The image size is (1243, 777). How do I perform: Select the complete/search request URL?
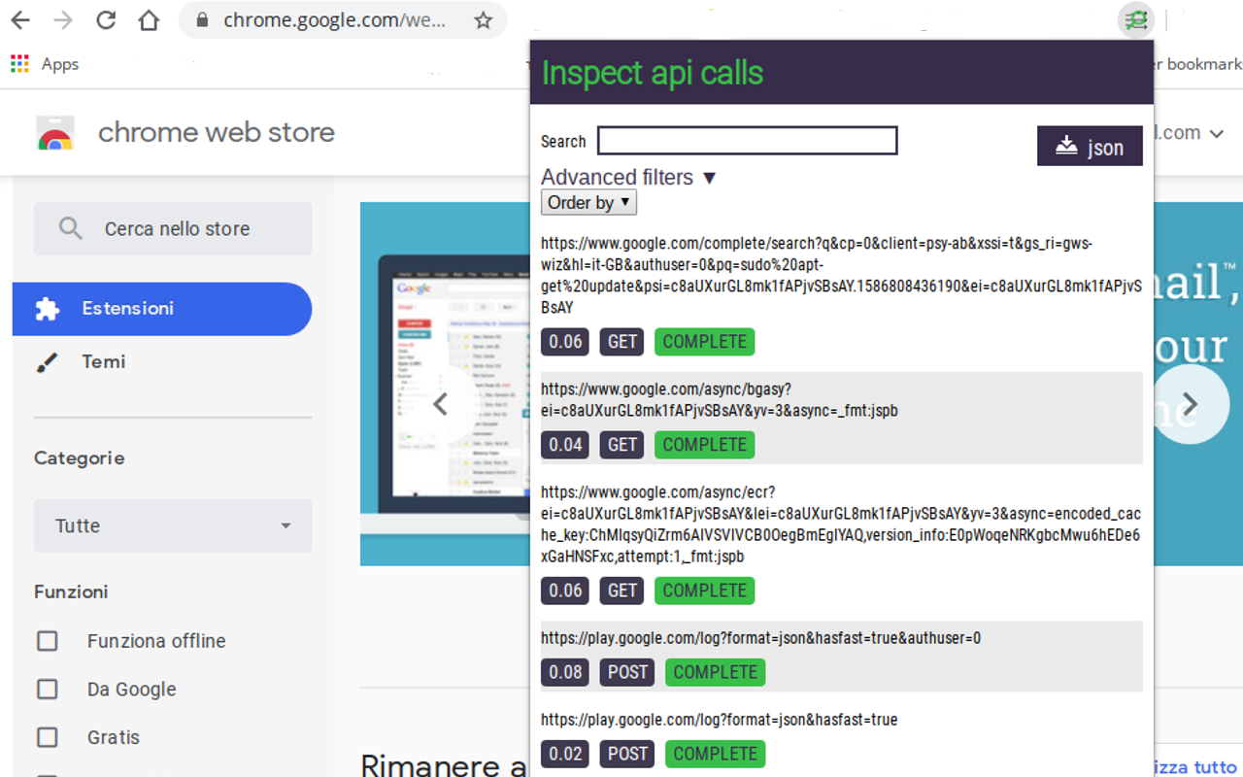(841, 276)
